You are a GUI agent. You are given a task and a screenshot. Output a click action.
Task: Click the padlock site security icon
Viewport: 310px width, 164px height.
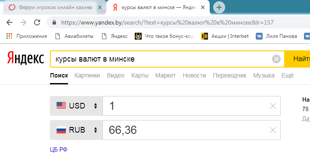[54, 22]
